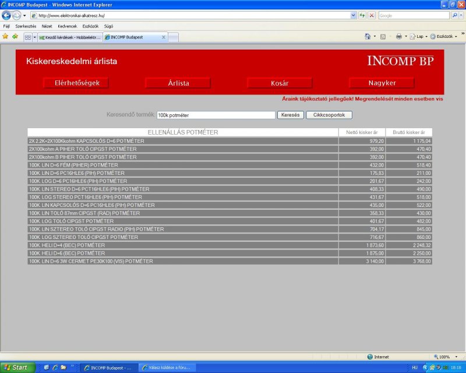Switch to Válasz küldése taskbar window
The image size is (466, 373).
coord(167,368)
